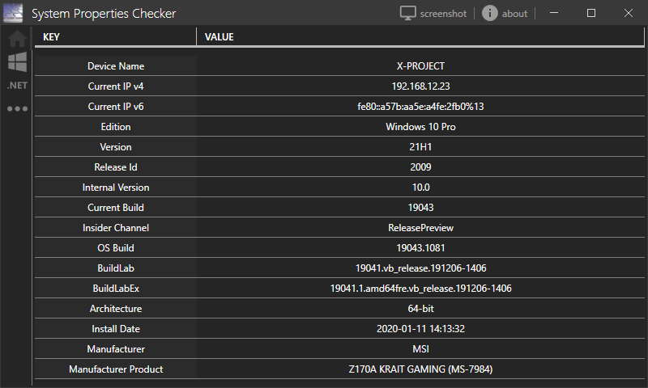Select the 'Device Name' key cell

116,66
